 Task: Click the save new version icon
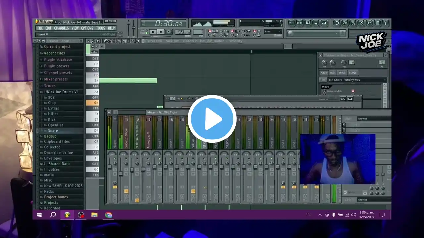(x=345, y=23)
